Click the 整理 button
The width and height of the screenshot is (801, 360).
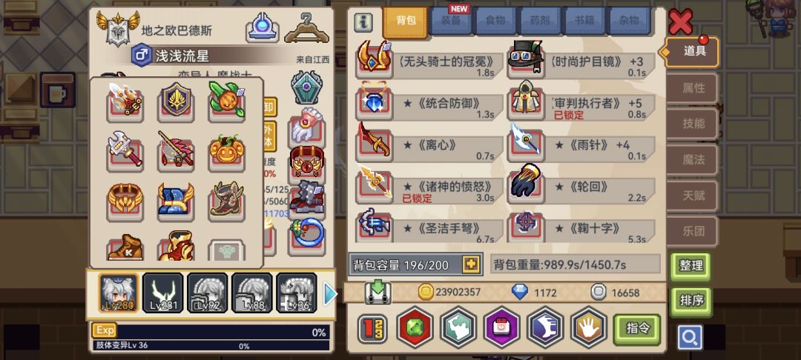click(690, 266)
